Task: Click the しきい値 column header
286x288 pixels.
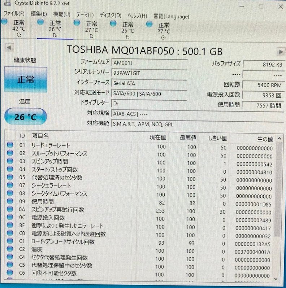Action: [217, 138]
